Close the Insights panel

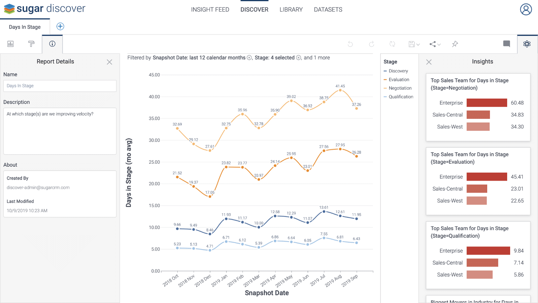(x=429, y=62)
